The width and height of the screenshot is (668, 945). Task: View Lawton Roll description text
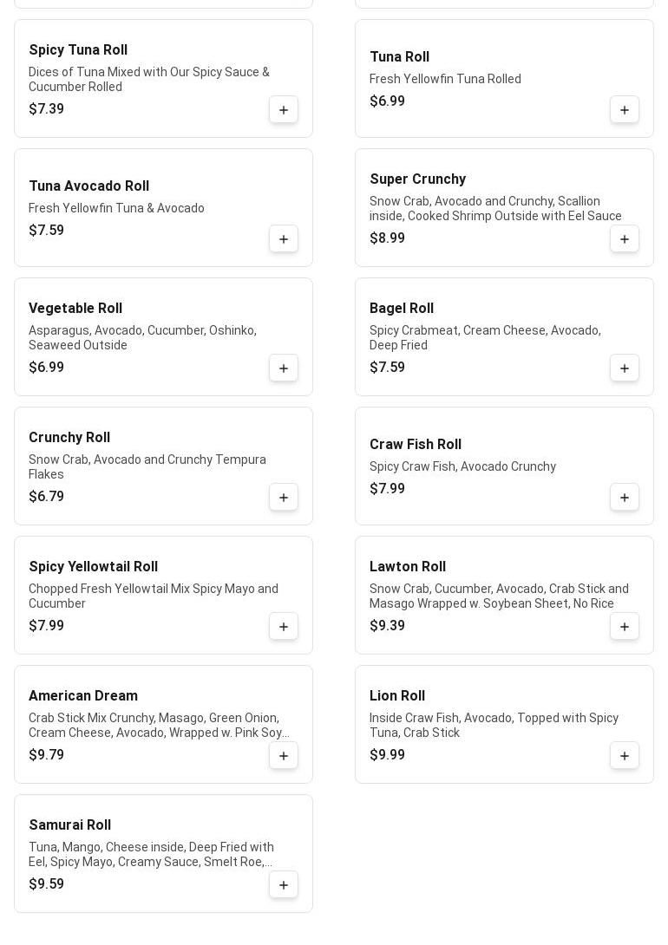tap(499, 596)
